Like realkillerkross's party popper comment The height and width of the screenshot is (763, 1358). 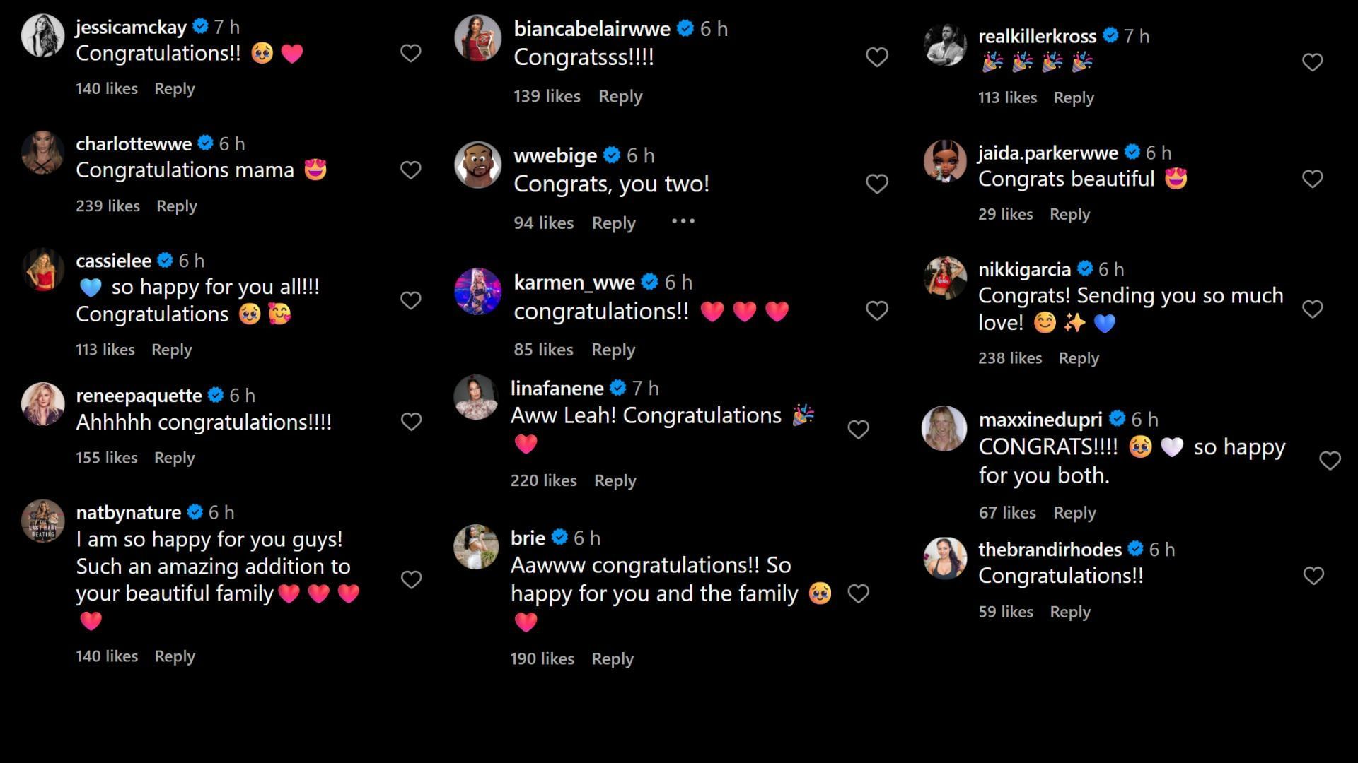point(1313,63)
